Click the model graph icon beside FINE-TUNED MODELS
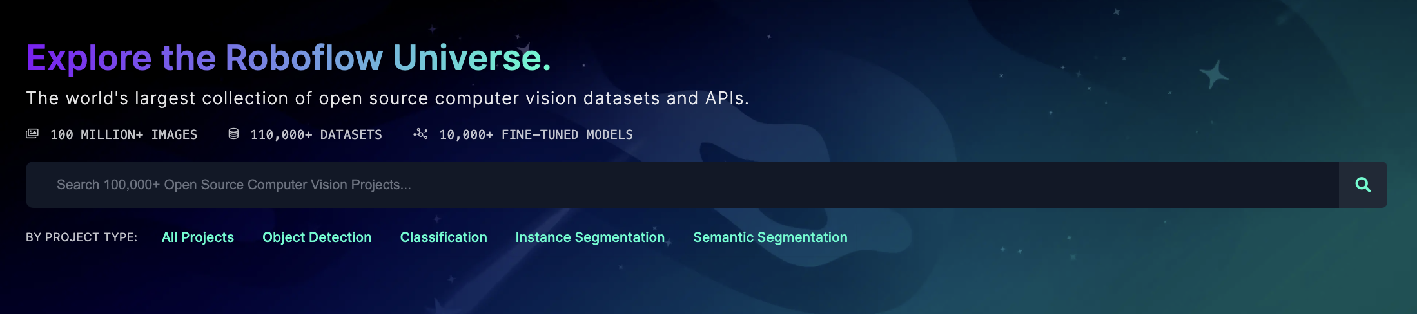Image resolution: width=1417 pixels, height=314 pixels. (x=420, y=134)
